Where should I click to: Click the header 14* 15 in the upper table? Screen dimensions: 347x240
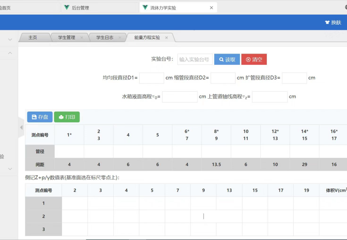[304, 135]
